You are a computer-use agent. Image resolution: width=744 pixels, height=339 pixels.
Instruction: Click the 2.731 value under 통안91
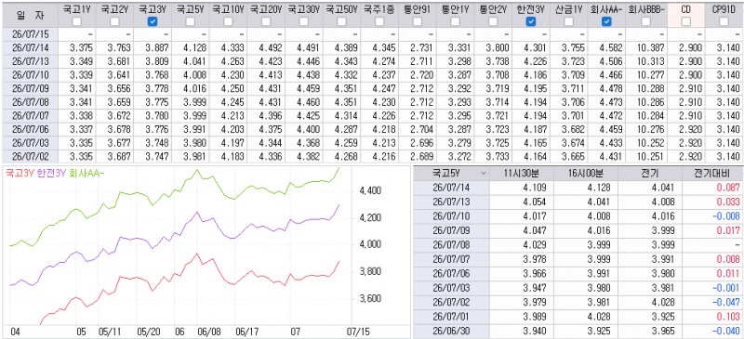click(423, 48)
